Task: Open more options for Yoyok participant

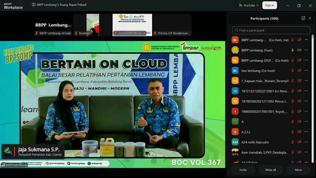Action: (x=307, y=112)
